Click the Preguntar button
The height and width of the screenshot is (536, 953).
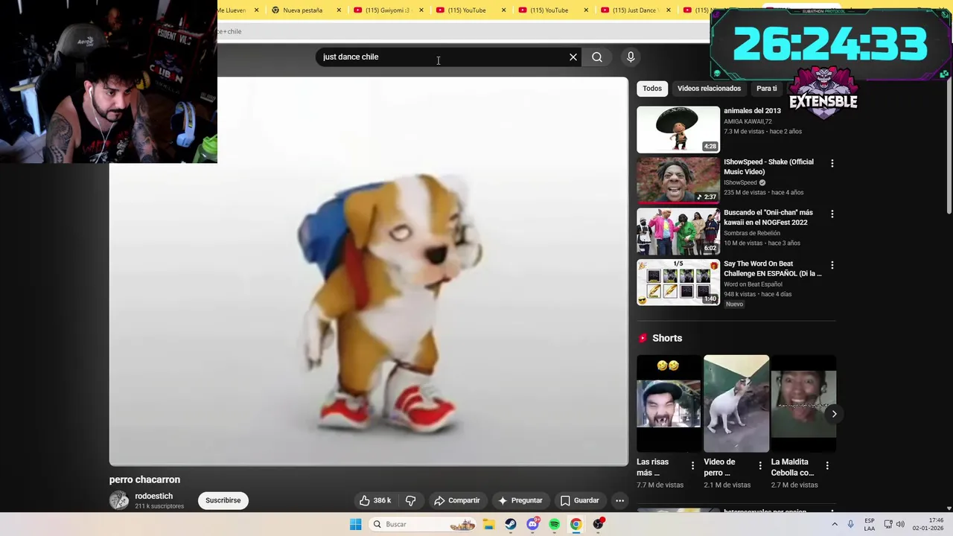(520, 500)
